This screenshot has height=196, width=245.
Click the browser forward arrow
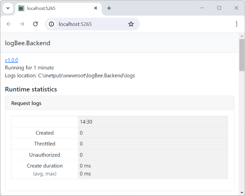(x=22, y=24)
